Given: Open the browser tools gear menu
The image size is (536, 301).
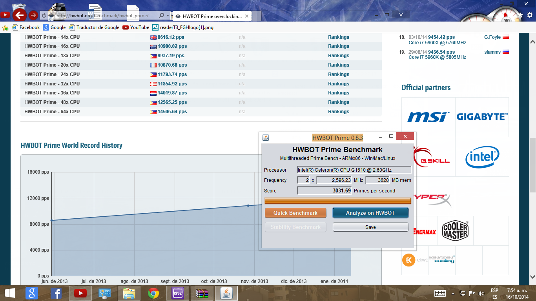Looking at the screenshot, I should click(529, 15).
